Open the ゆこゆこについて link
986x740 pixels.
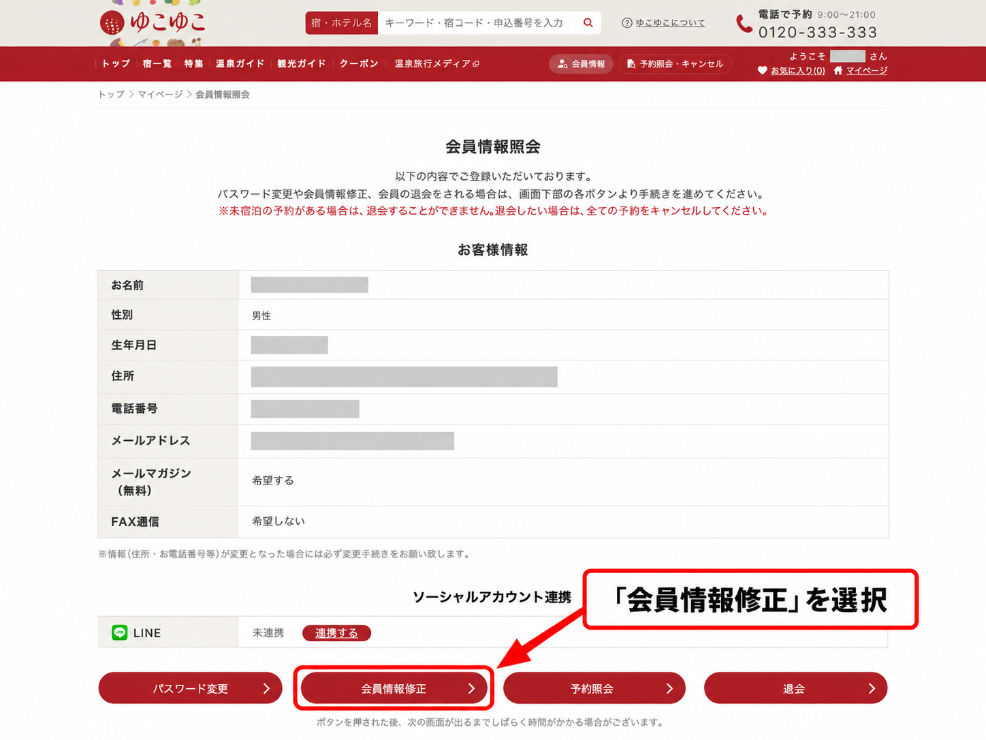coord(670,22)
